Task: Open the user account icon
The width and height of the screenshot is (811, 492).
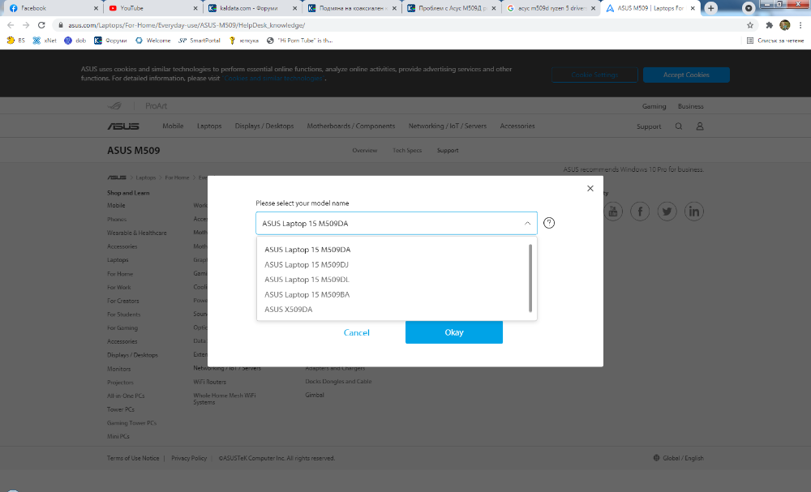Action: tap(700, 126)
